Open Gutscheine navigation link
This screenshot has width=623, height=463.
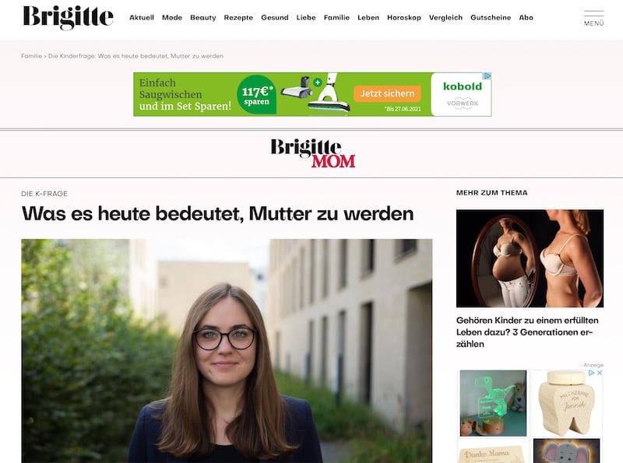coord(491,17)
